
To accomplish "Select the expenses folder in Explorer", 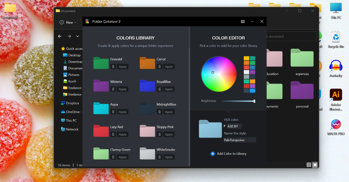I will pyautogui.click(x=302, y=62).
